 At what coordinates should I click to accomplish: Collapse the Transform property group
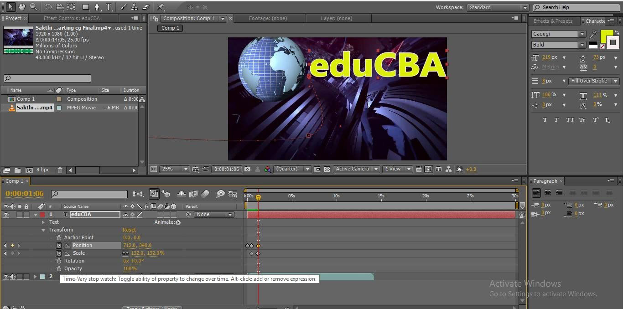[43, 230]
